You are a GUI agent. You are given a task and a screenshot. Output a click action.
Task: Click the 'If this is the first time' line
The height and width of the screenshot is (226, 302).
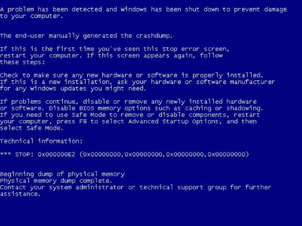(115, 49)
